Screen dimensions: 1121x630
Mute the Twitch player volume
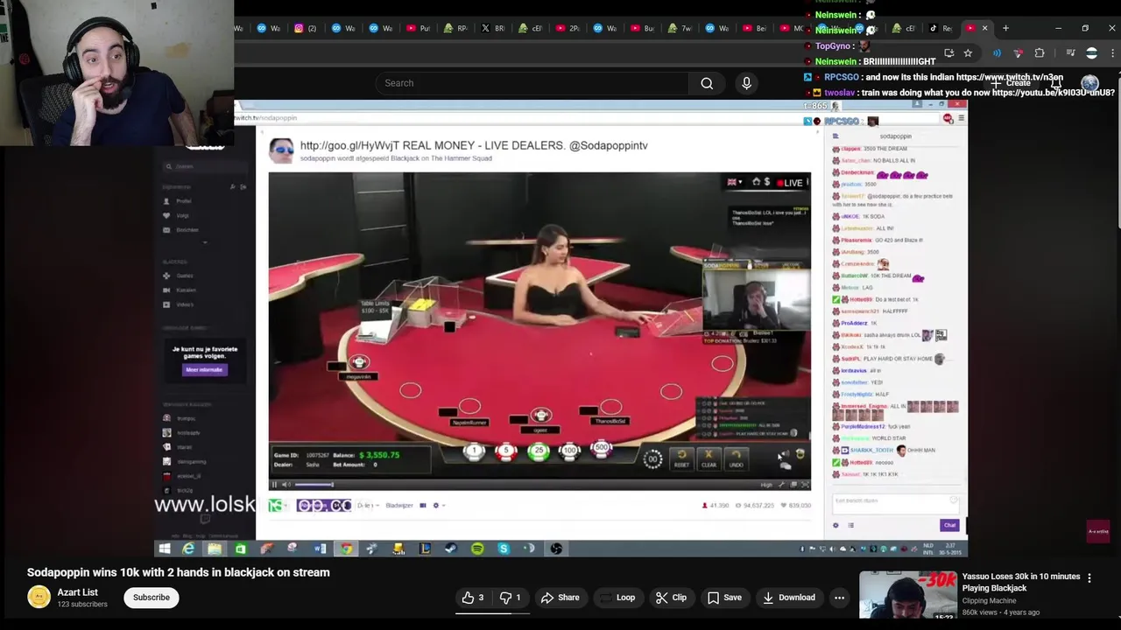(286, 485)
